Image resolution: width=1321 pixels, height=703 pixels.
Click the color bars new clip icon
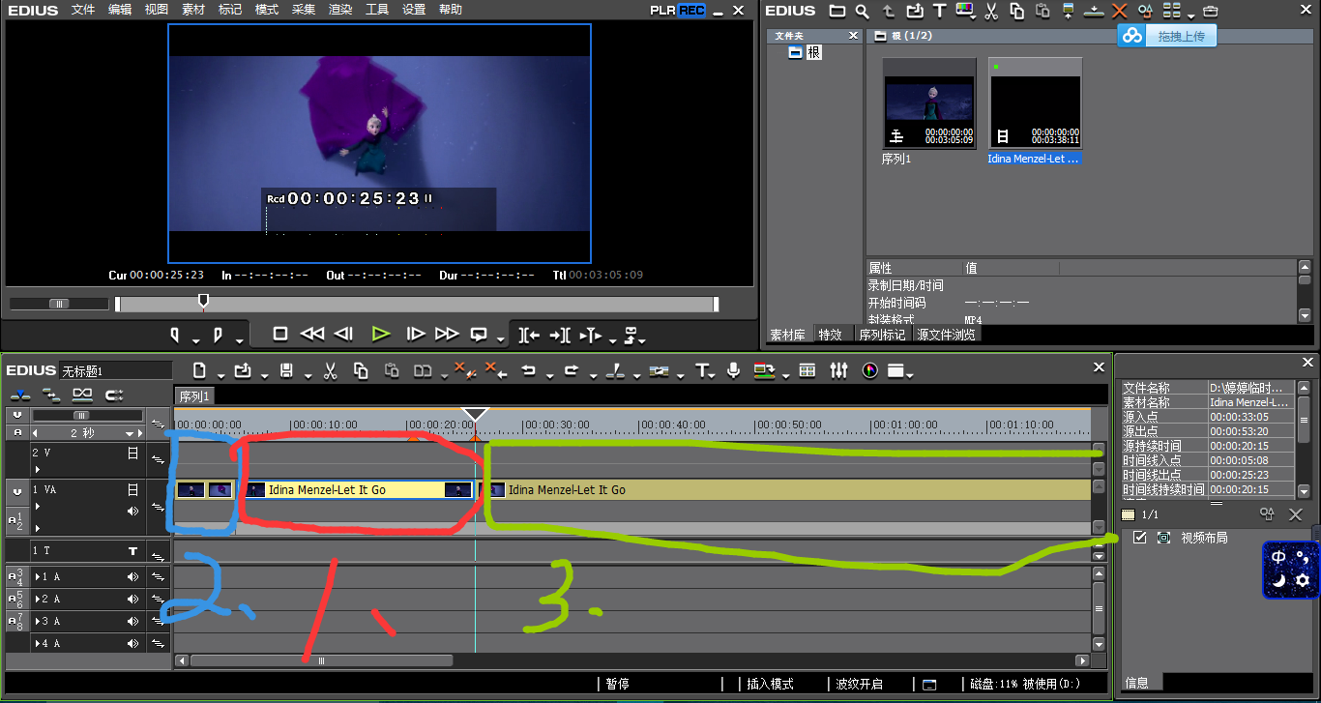point(964,11)
